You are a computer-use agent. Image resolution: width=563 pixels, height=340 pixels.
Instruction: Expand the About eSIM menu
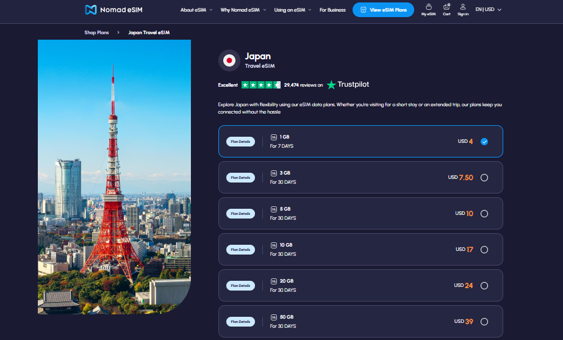point(196,10)
